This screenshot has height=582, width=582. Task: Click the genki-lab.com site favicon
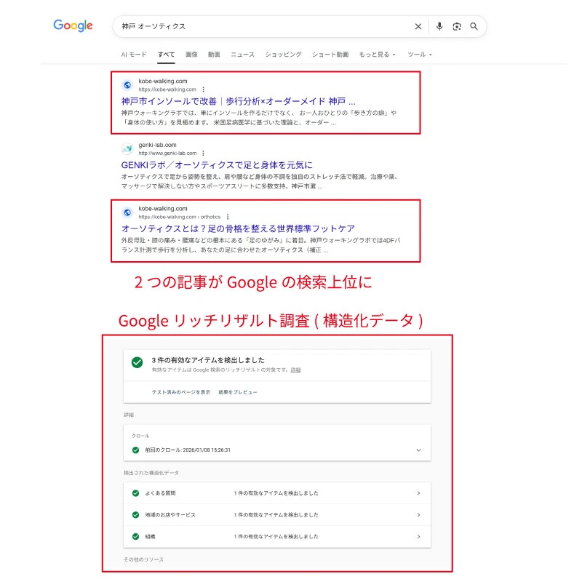pyautogui.click(x=127, y=149)
